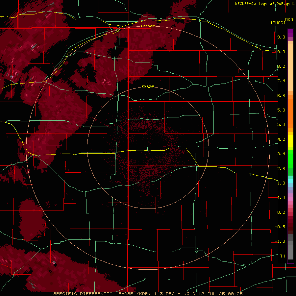Image resolution: width=296 pixels, height=296 pixels.
Task: Select the 1.0 scale value
Action: (281, 198)
